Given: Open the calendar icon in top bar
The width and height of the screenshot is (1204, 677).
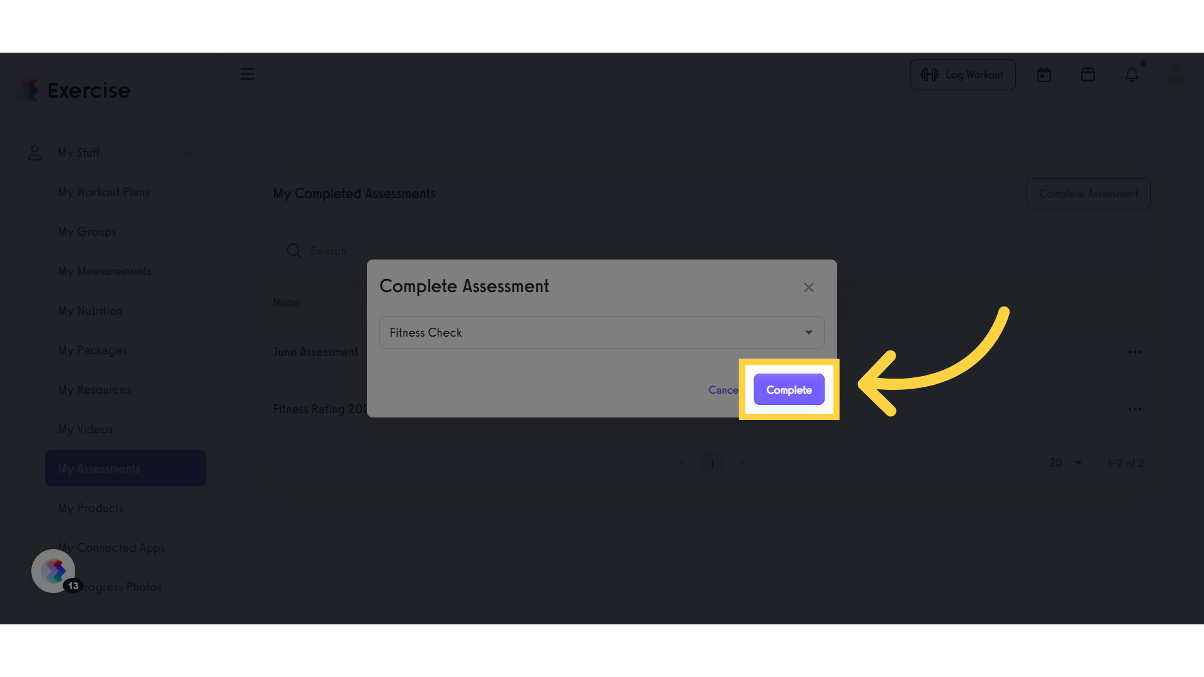Looking at the screenshot, I should [x=1044, y=75].
